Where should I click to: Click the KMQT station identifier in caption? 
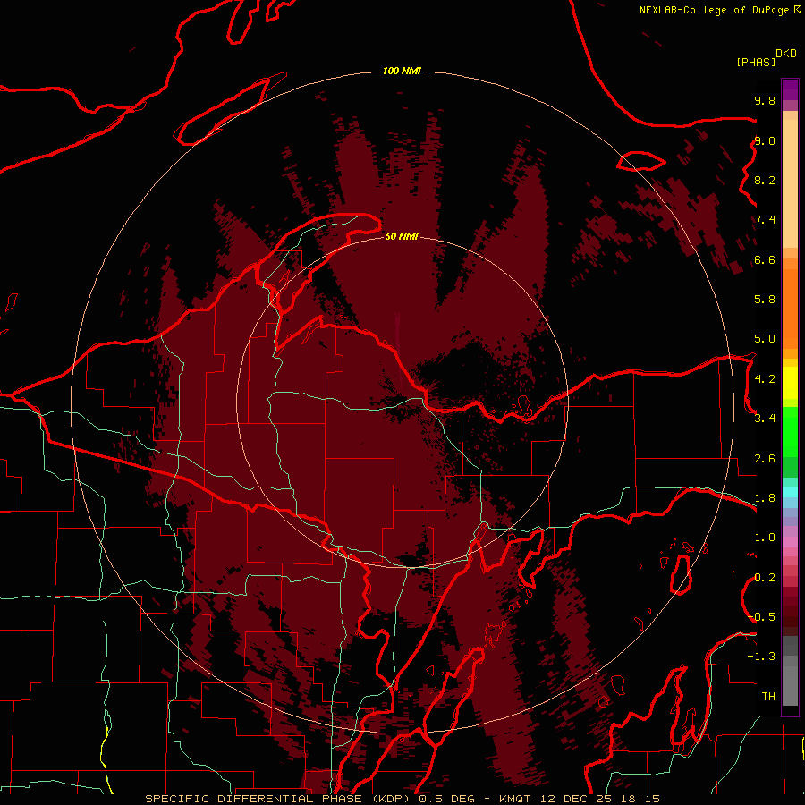(516, 799)
